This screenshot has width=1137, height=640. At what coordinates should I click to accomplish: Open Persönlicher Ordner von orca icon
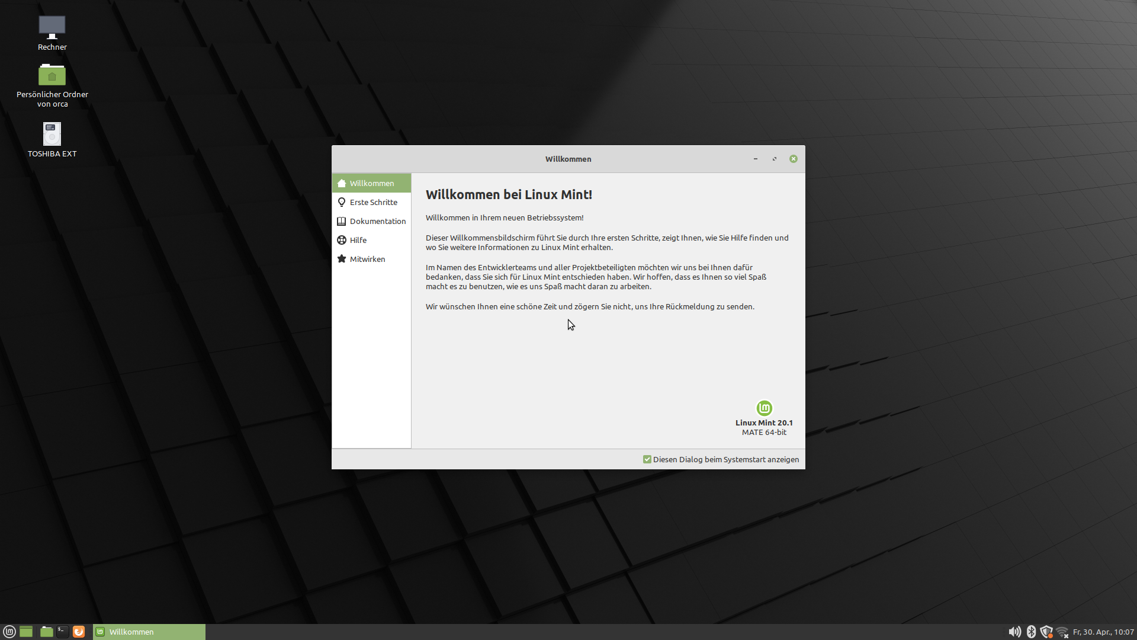[52, 85]
